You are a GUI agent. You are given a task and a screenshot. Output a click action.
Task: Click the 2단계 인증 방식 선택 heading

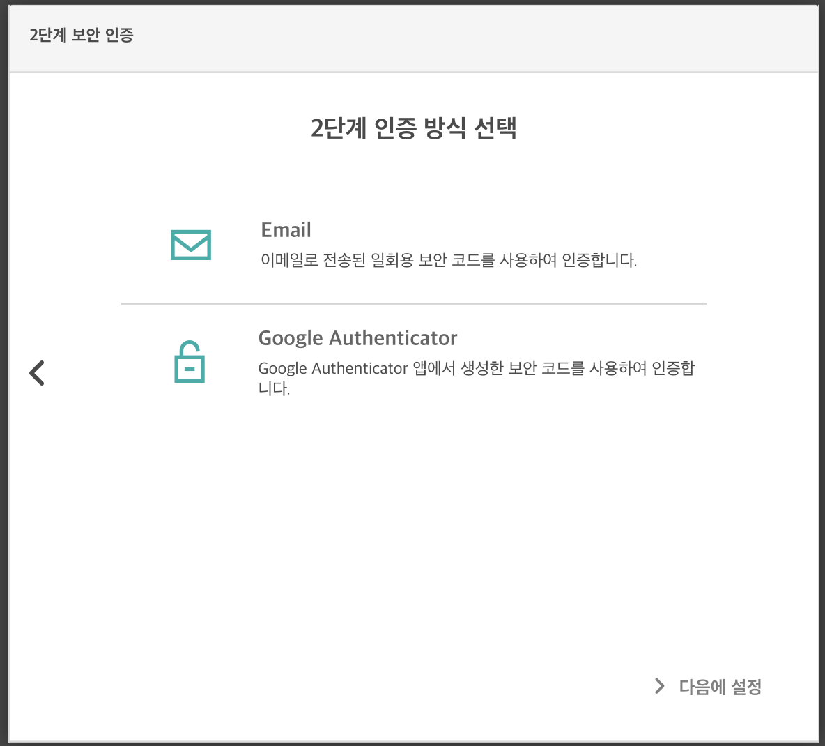pyautogui.click(x=414, y=128)
